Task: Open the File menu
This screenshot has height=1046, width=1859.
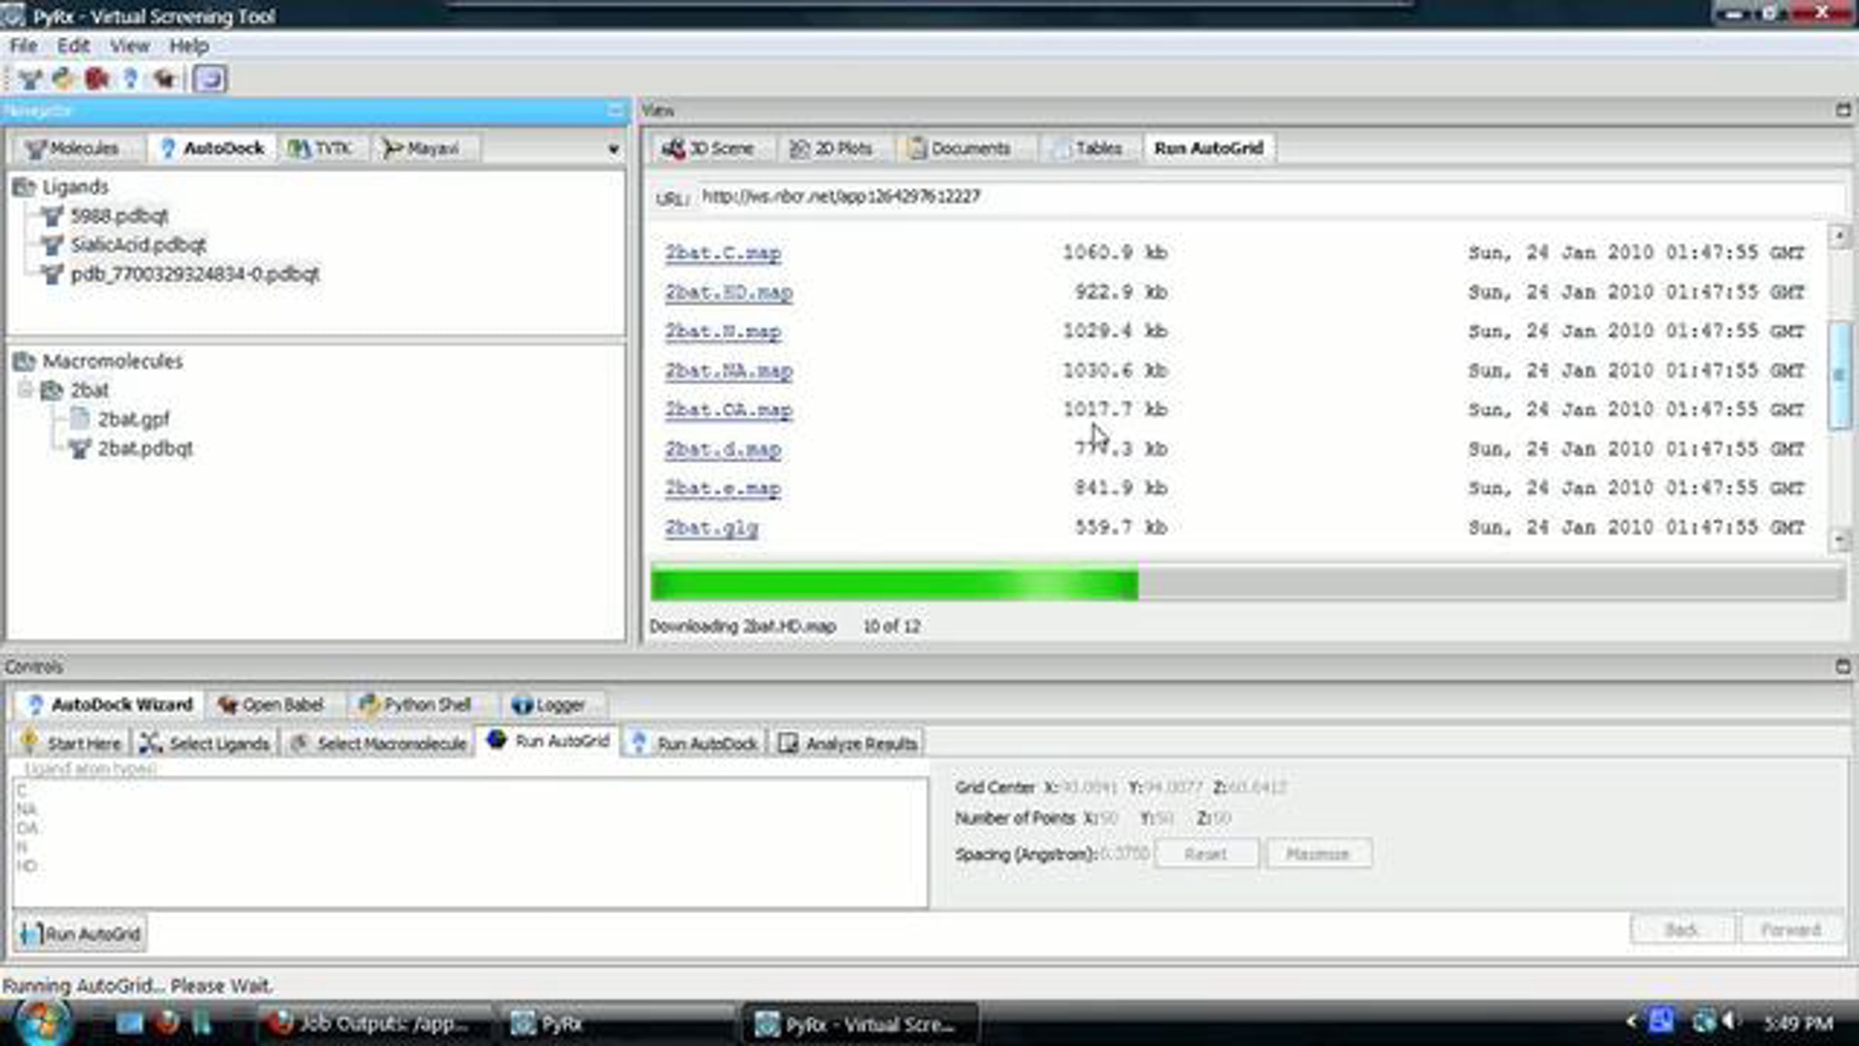Action: (23, 46)
